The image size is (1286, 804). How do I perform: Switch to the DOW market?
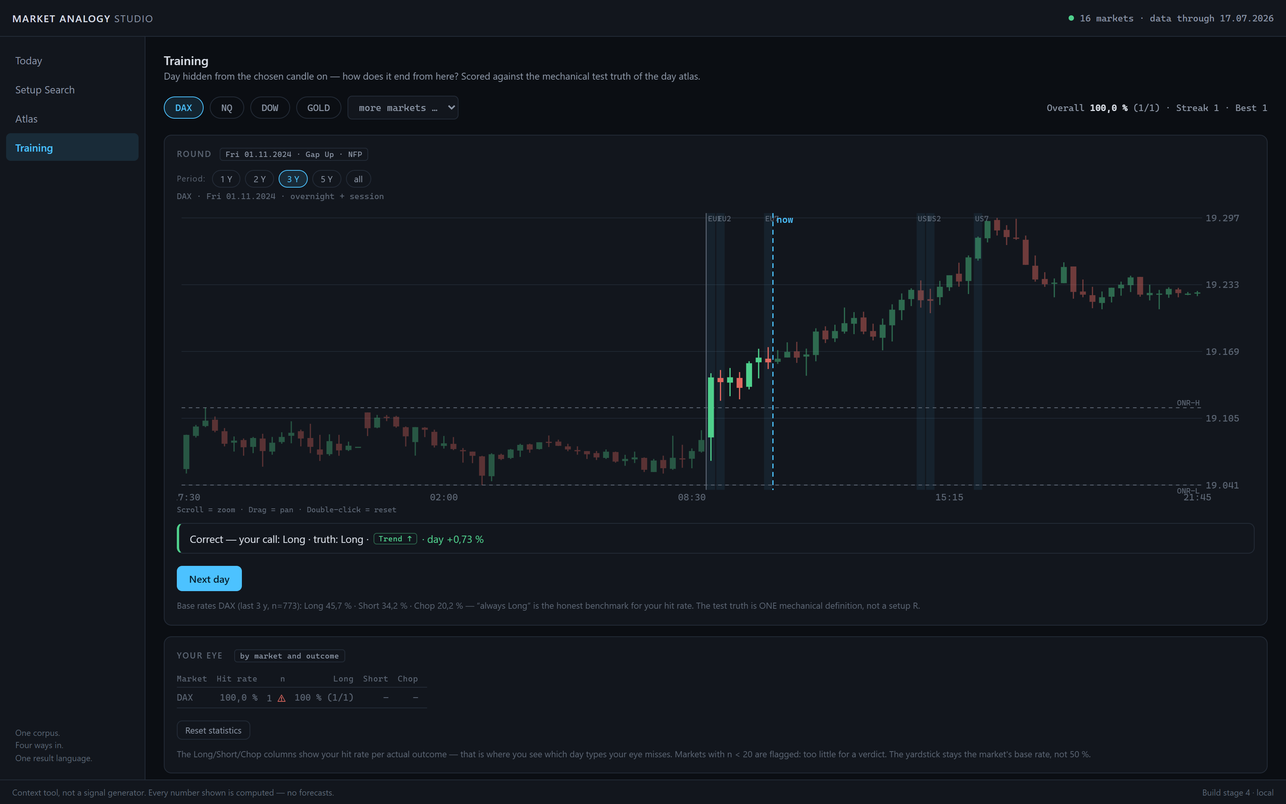269,108
